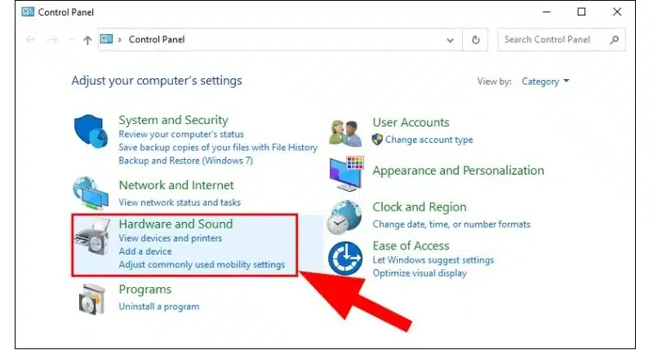Go up one level with Up arrow
The height and width of the screenshot is (350, 653).
tap(87, 40)
